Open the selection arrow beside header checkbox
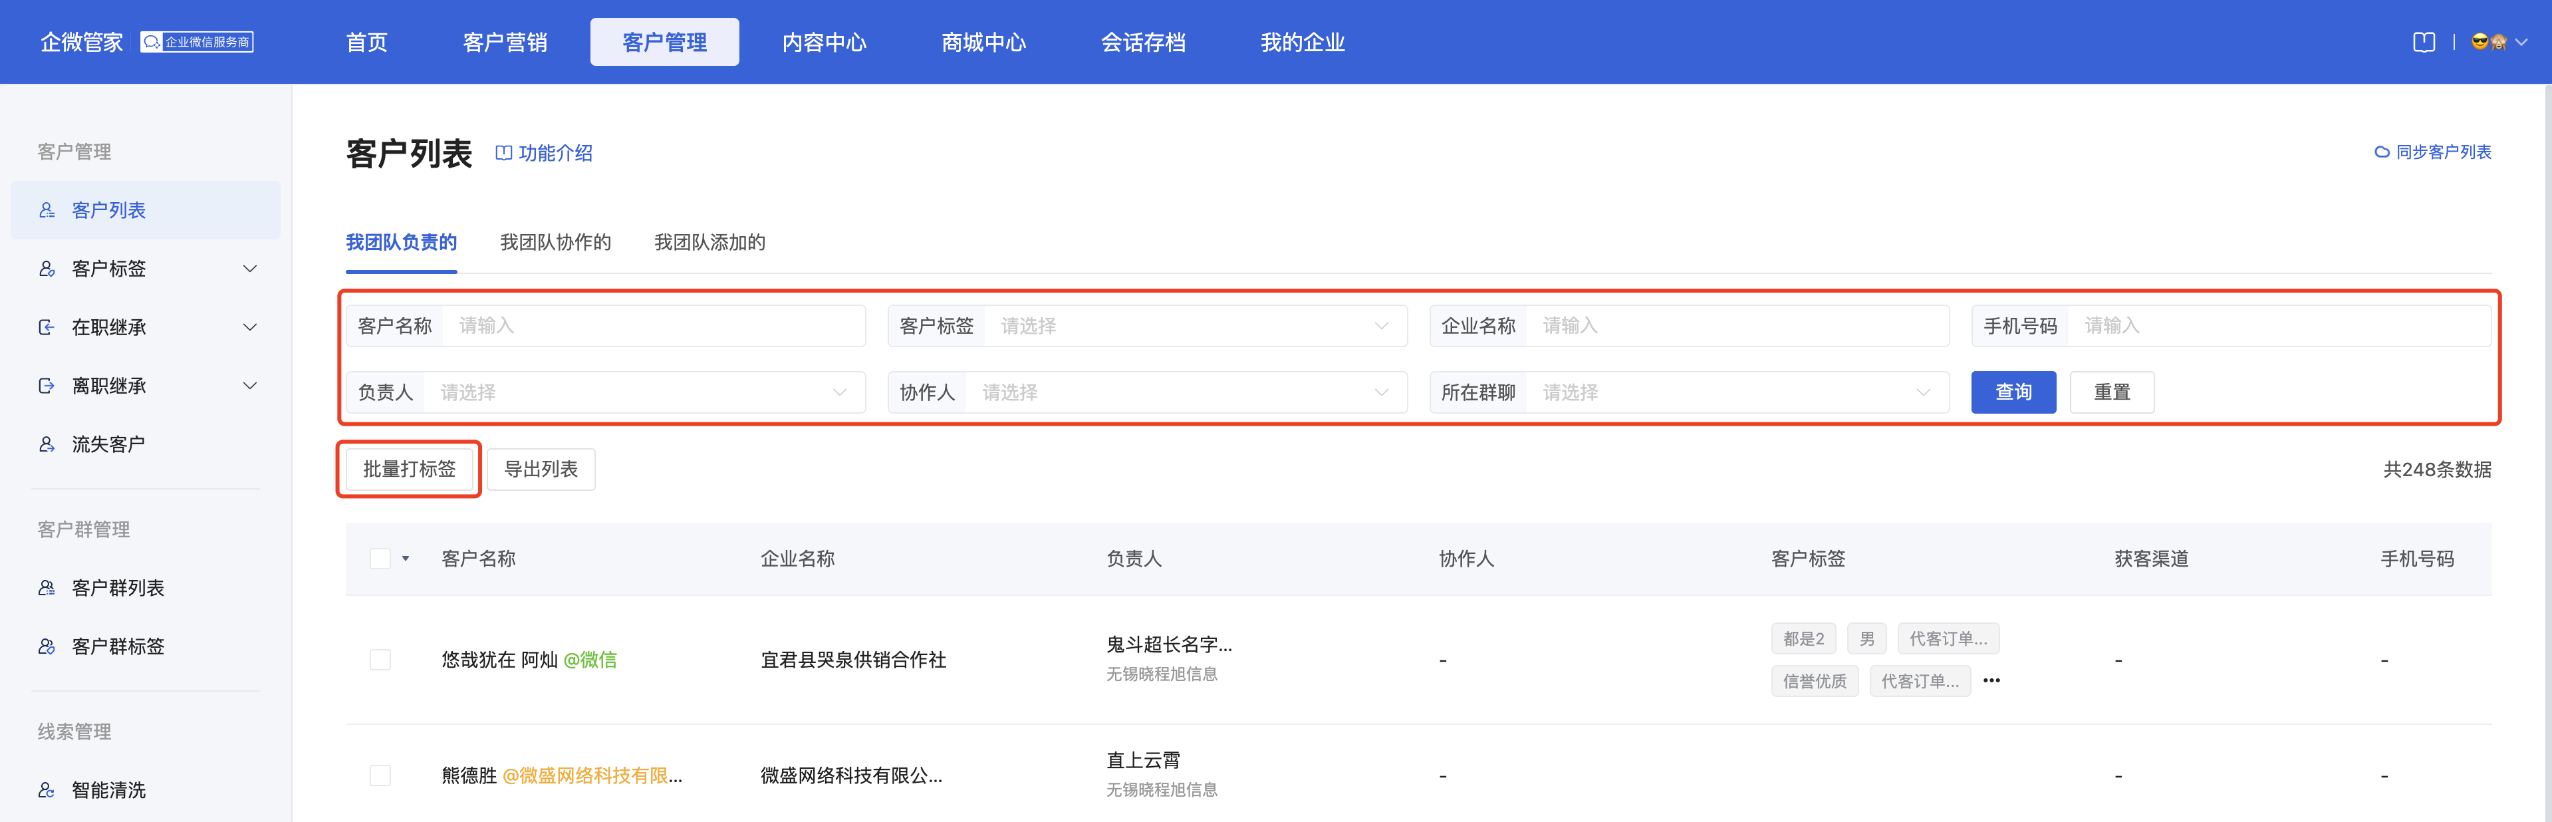The width and height of the screenshot is (2552, 822). click(x=405, y=559)
